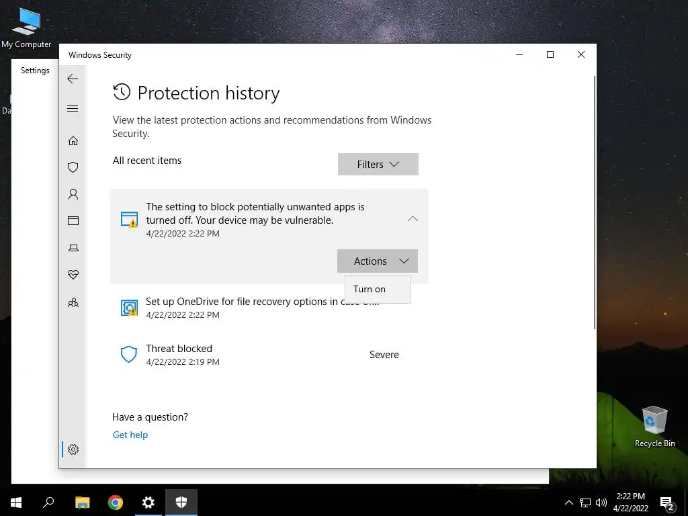Open the Filters dropdown

pos(378,164)
